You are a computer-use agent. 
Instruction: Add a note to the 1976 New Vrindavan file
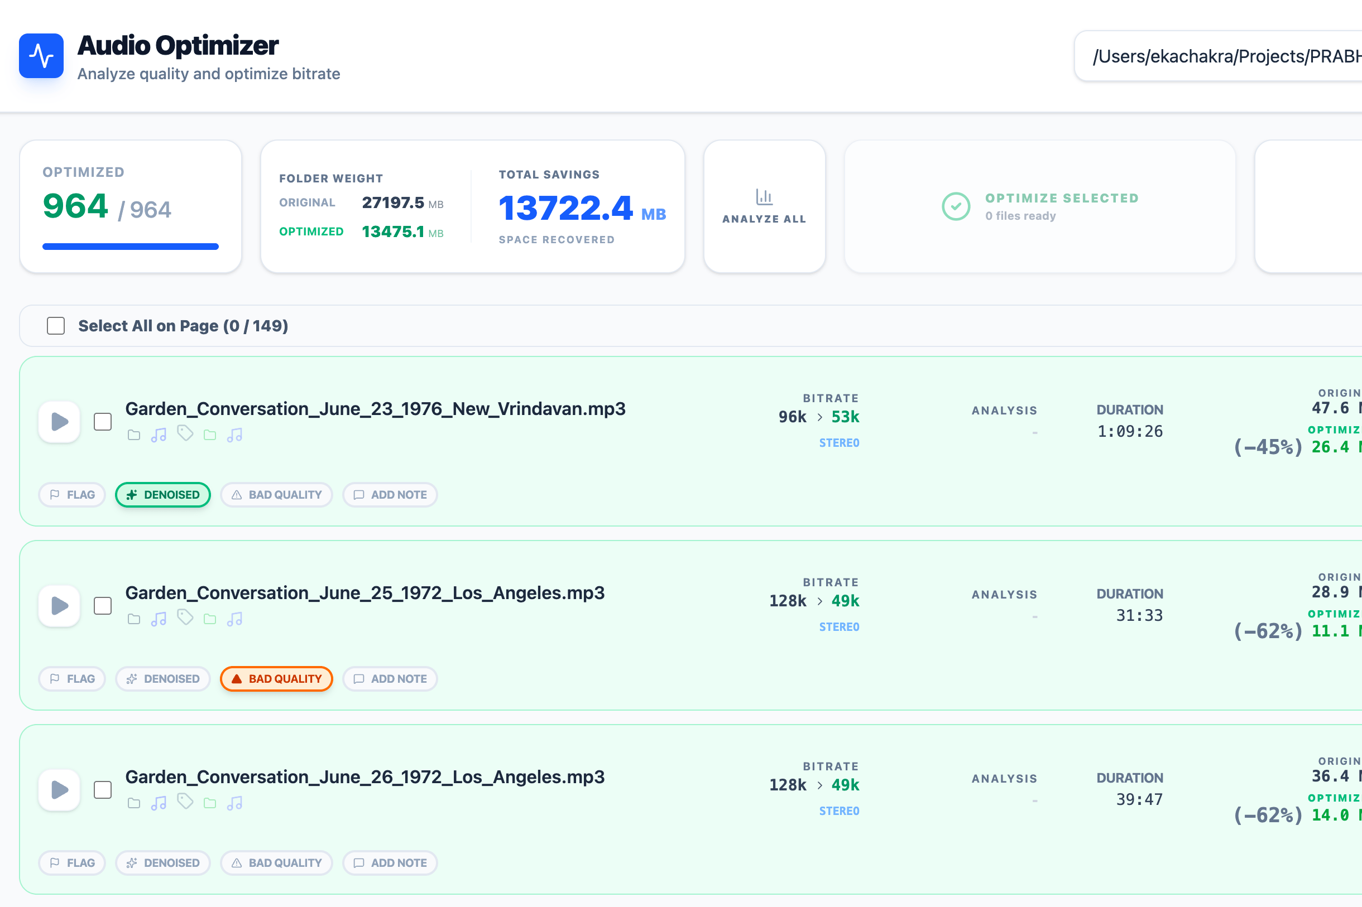390,495
